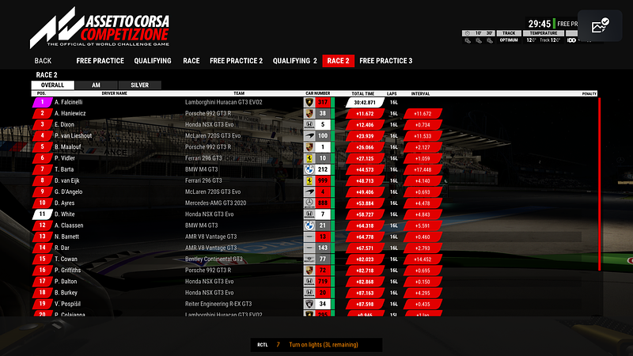
Task: Select the Race 2 tab
Action: point(339,61)
